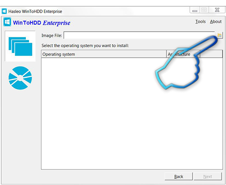The width and height of the screenshot is (226, 185).
Task: Click the Back button
Action: tap(179, 176)
